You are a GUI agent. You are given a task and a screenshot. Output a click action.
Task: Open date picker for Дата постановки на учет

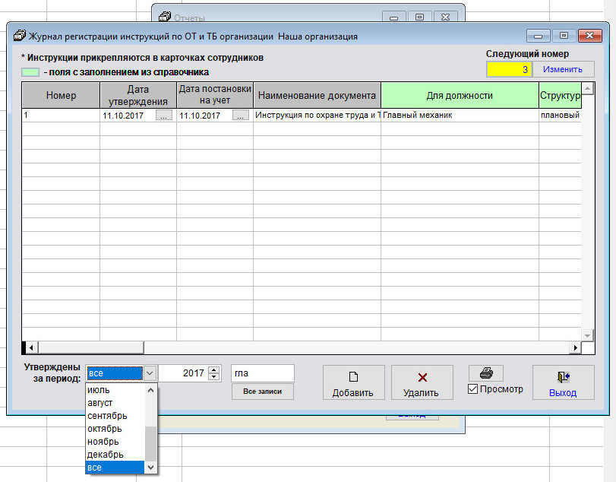coord(241,116)
